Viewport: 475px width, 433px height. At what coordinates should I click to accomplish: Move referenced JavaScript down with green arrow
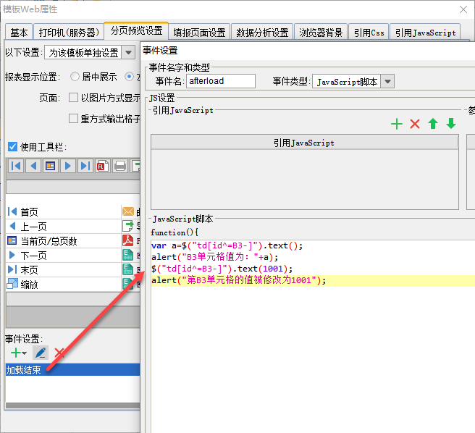click(x=451, y=124)
